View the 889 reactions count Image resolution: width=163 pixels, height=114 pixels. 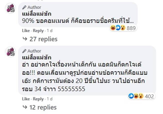click(131, 28)
